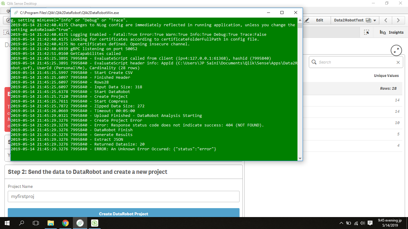Click the Unique Values column header
The width and height of the screenshot is (408, 229).
[x=386, y=76]
